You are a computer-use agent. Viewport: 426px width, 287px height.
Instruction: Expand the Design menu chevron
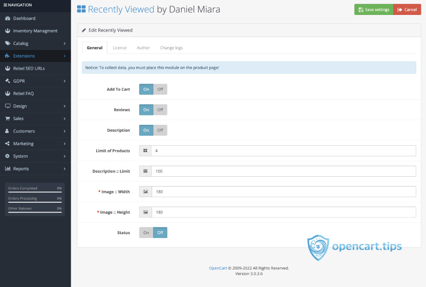(x=65, y=106)
